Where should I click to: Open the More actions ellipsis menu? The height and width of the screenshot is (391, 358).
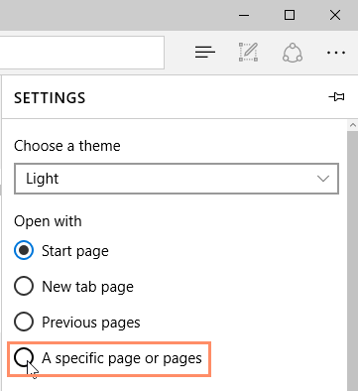point(336,53)
